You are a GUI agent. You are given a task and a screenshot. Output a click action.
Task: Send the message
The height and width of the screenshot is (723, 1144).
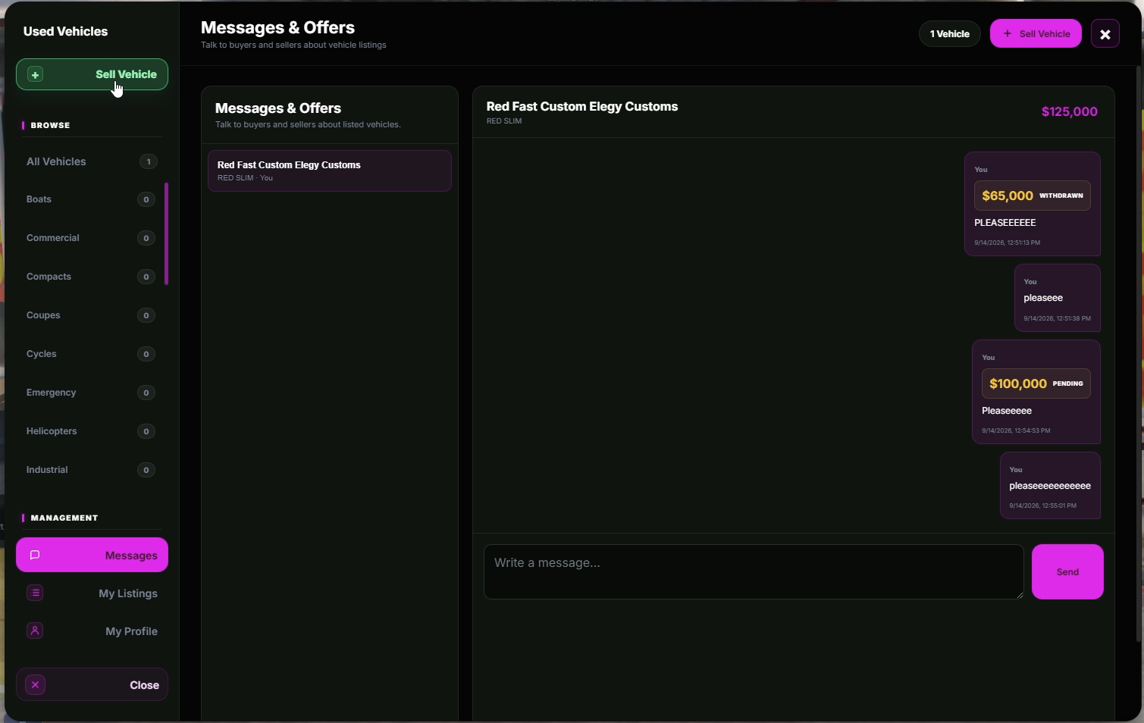pos(1067,572)
